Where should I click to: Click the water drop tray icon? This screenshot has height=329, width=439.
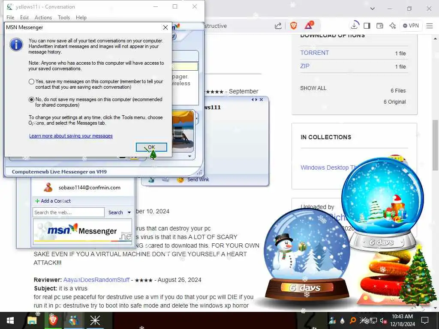343,320
